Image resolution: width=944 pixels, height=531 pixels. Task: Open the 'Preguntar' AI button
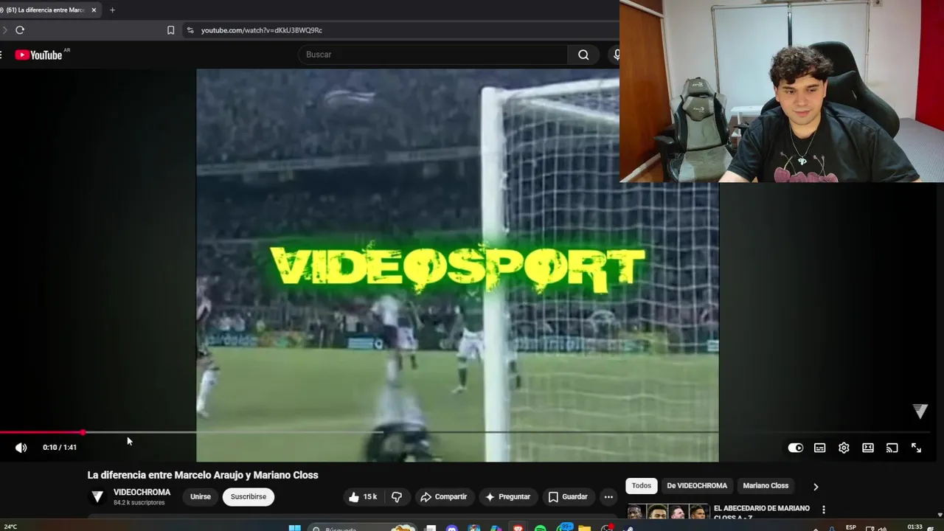click(507, 497)
